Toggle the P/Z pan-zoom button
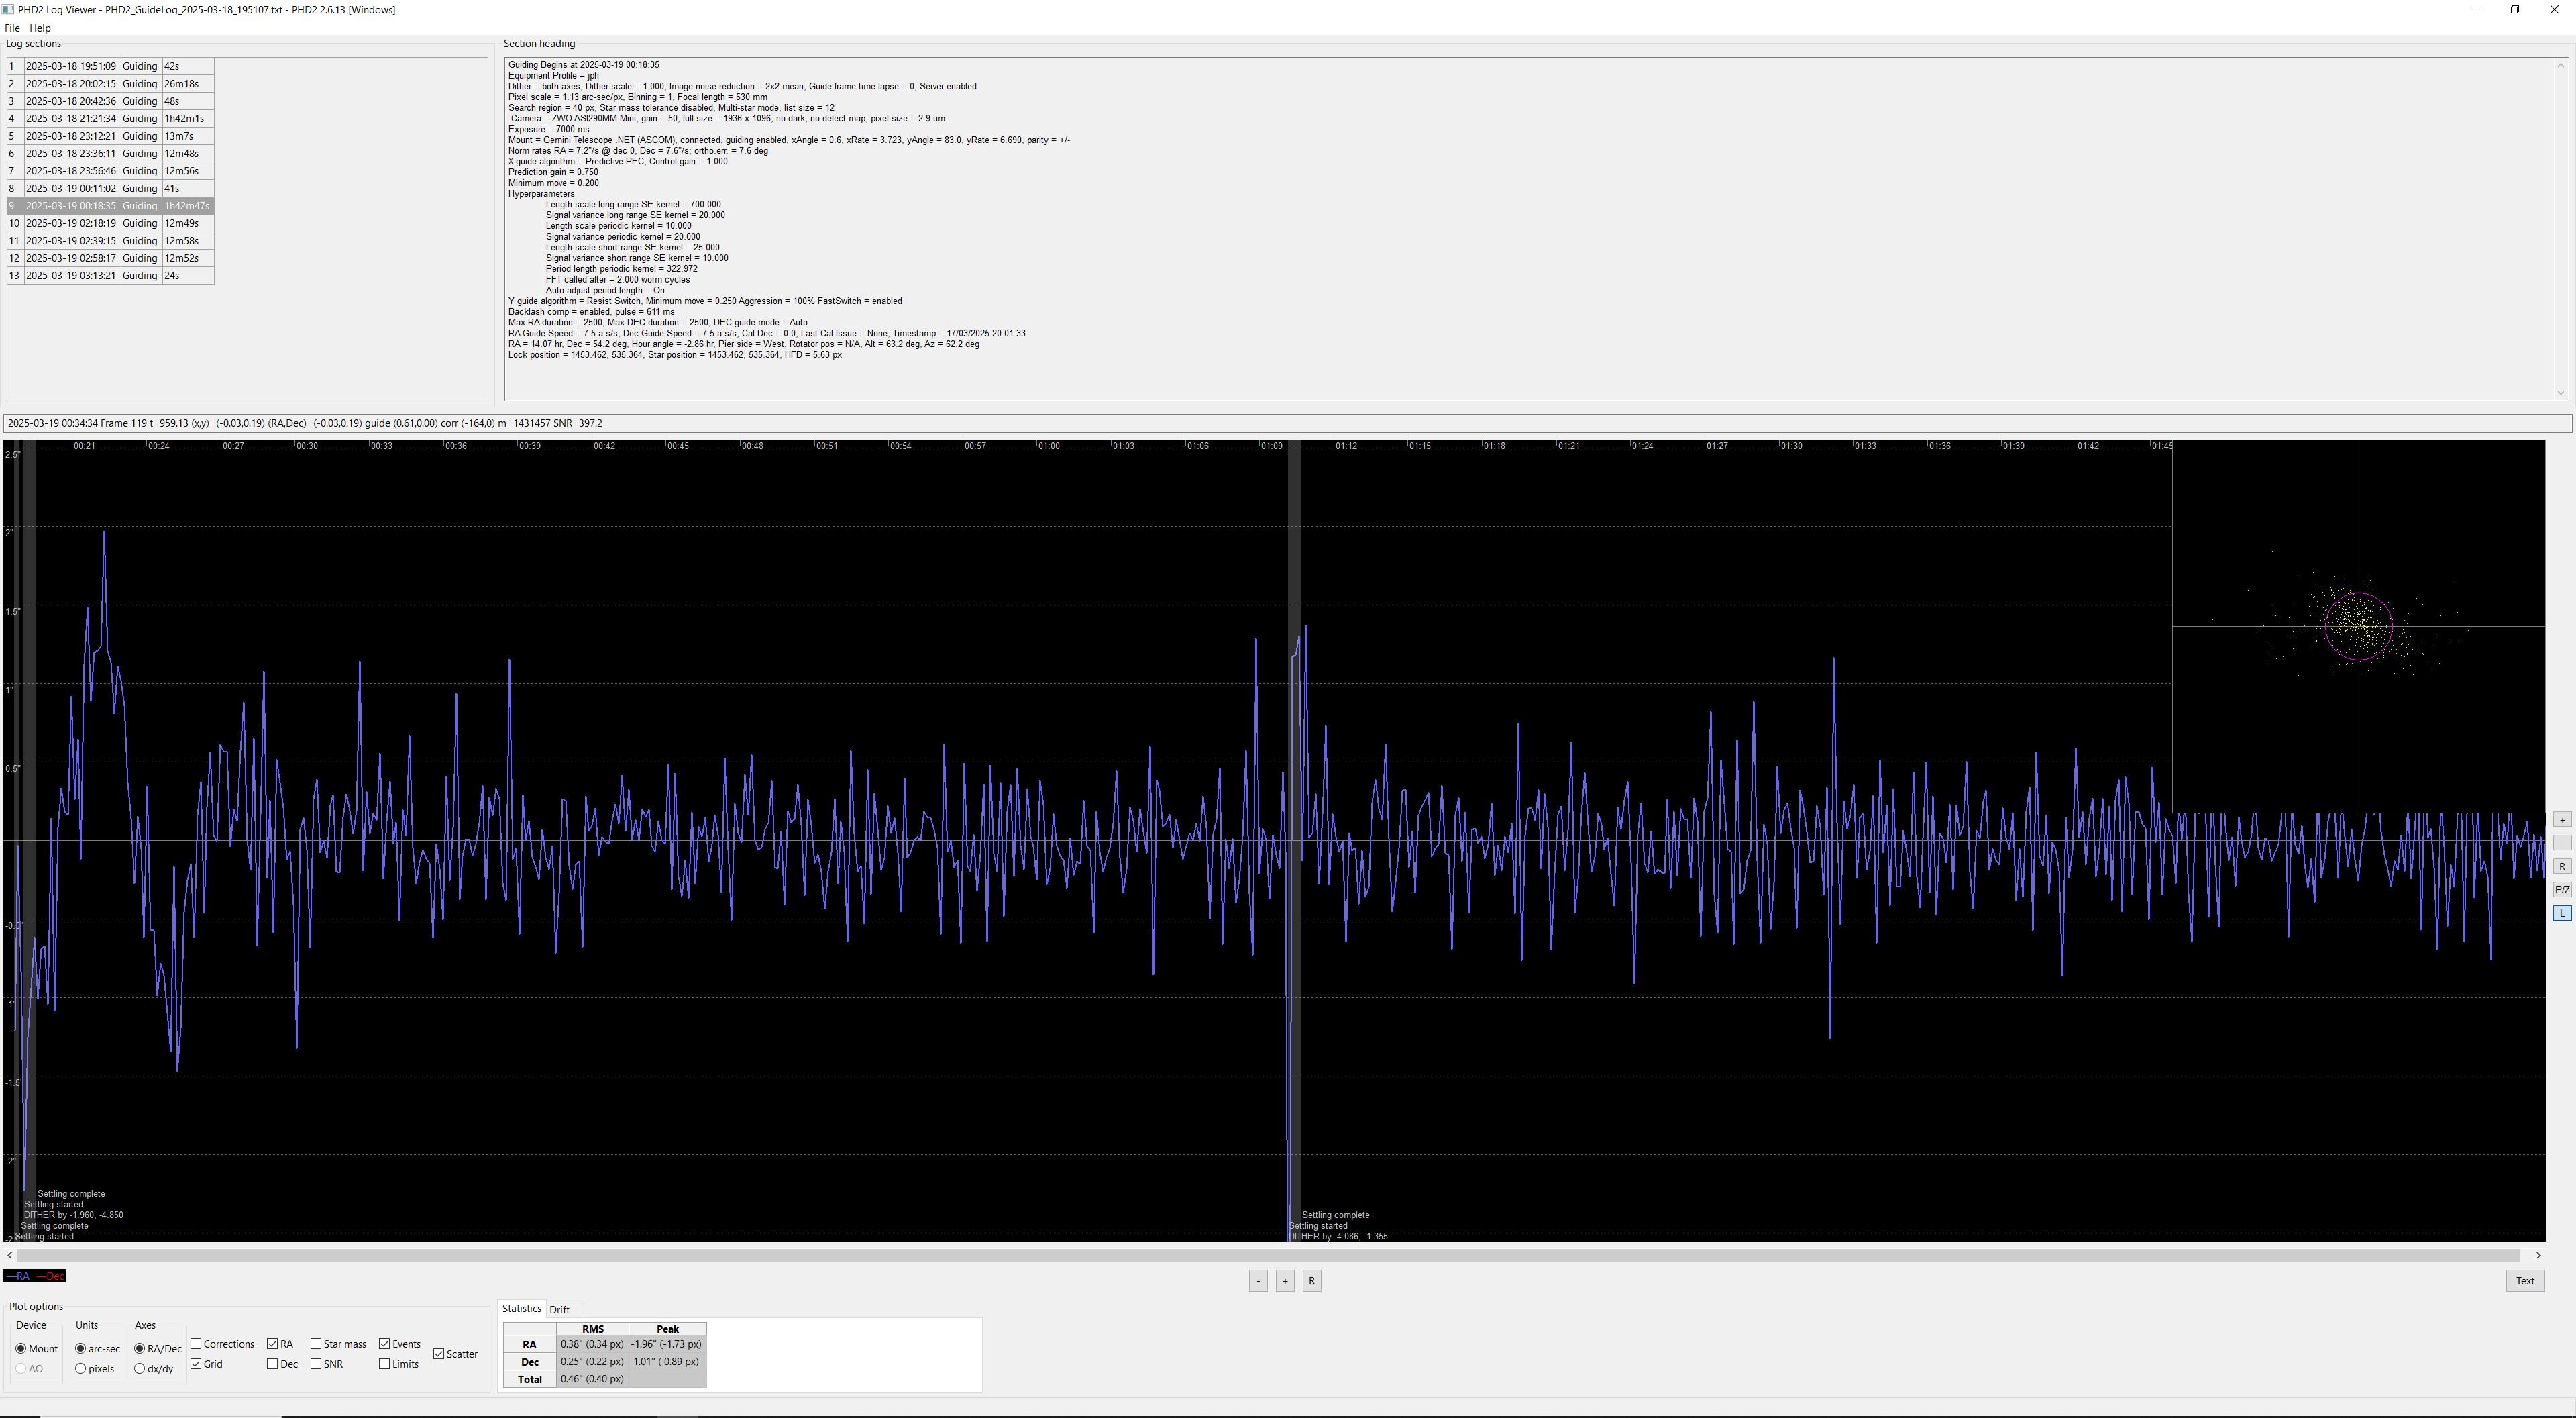 pos(2561,890)
